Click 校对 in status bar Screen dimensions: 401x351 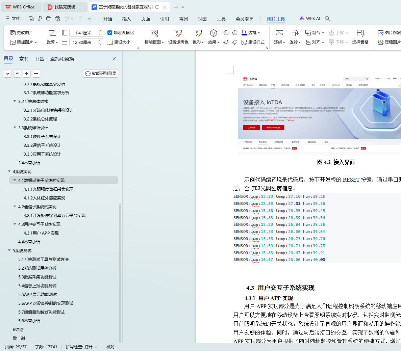pos(110,347)
